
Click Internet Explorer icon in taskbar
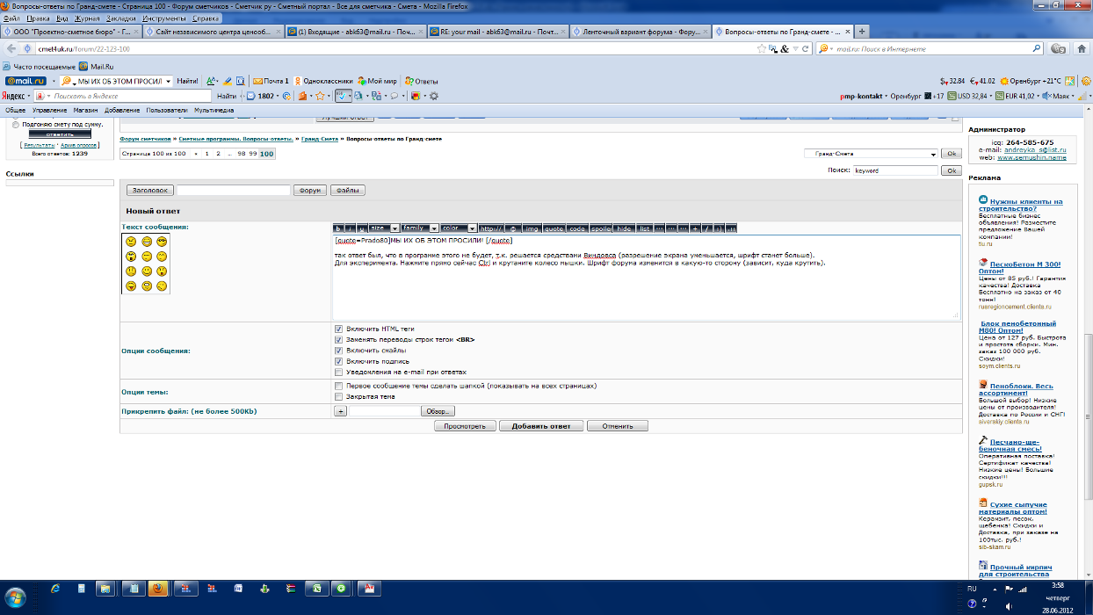56,587
